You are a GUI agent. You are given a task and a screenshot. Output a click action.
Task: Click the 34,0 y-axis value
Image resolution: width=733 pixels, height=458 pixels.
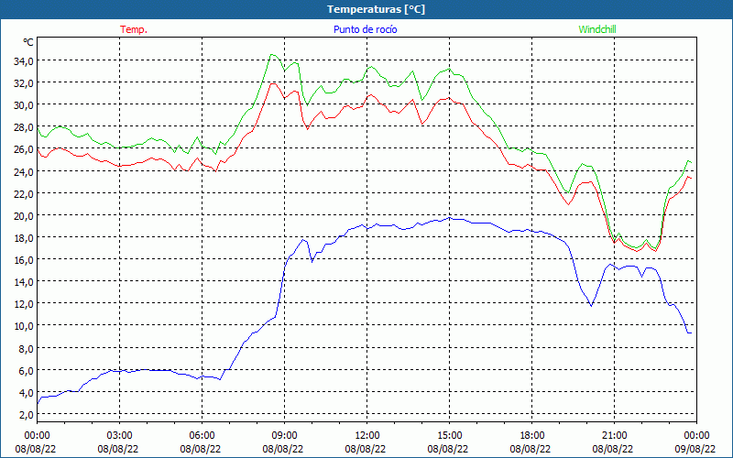[24, 60]
